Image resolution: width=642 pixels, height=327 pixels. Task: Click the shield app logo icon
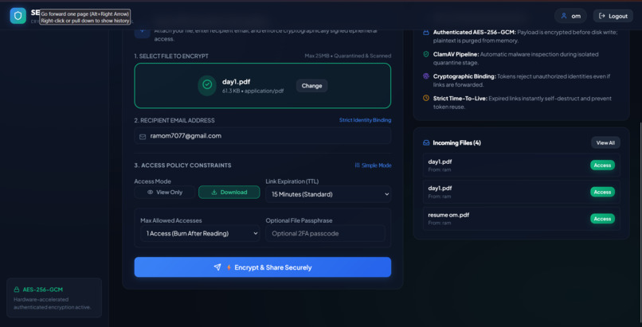18,16
